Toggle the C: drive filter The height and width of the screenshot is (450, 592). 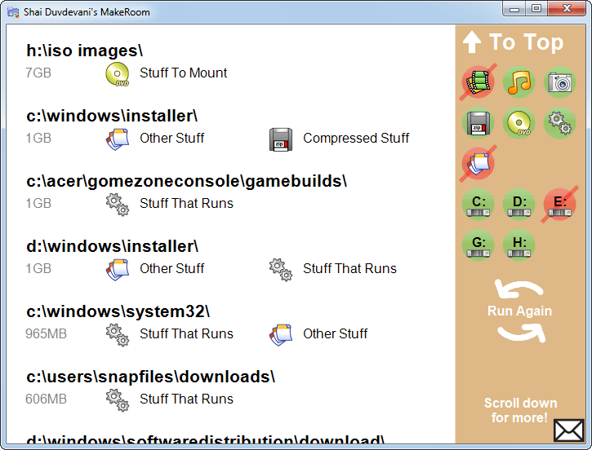[x=478, y=204]
